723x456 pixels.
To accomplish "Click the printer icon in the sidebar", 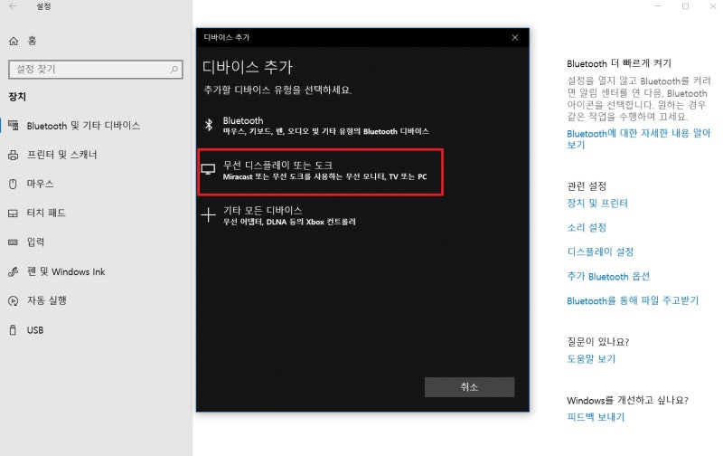I will tap(13, 155).
